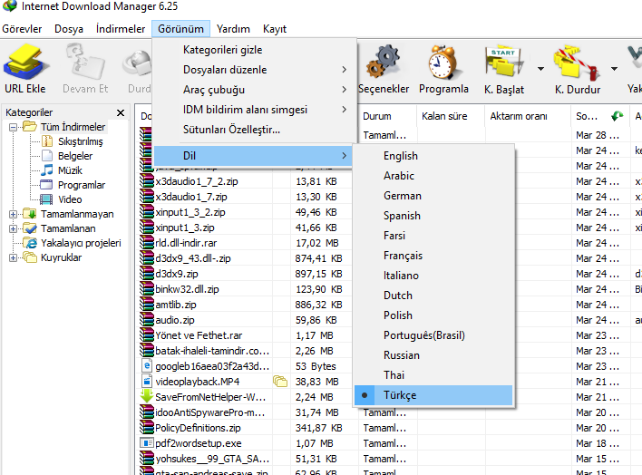
Task: Click the green arrow icon of SaveFromNetHelper
Action: [147, 396]
